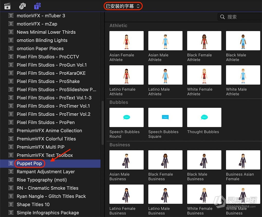Click the Business section header

[x=120, y=145]
